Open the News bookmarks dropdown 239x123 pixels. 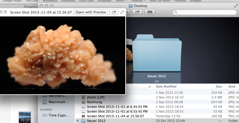click(x=121, y=1)
